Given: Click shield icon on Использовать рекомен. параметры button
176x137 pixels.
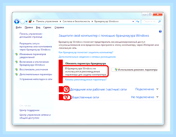Looking at the screenshot, I should tap(116, 69).
